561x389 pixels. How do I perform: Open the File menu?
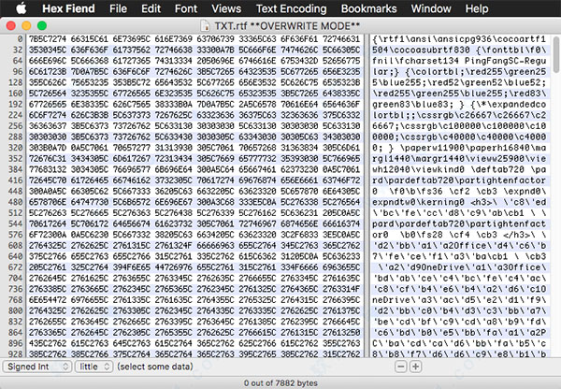[118, 8]
